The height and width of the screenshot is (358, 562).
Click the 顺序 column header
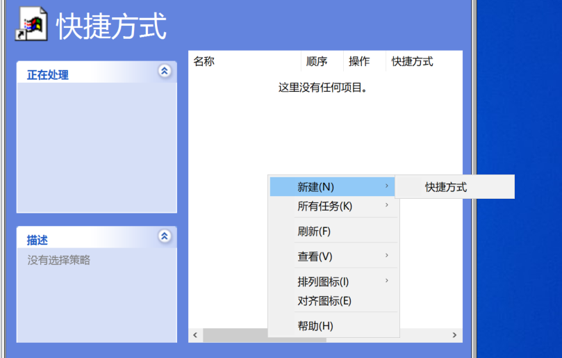[317, 61]
